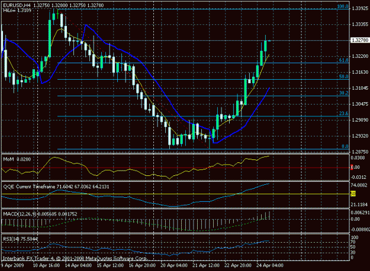
Task: Click the 24 Apr 04:00 time label
Action: (x=270, y=265)
